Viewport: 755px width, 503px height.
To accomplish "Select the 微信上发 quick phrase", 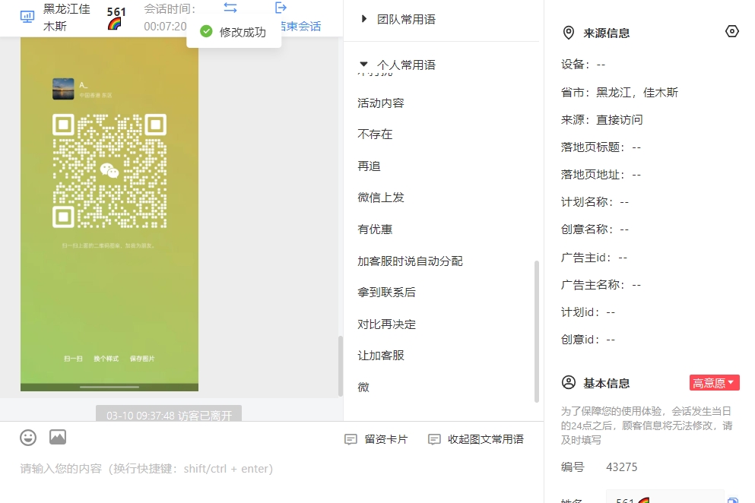I will 381,198.
